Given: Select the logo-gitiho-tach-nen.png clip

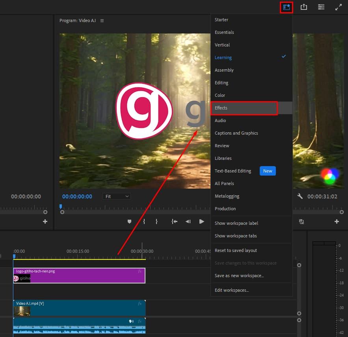Looking at the screenshot, I should tap(79, 275).
